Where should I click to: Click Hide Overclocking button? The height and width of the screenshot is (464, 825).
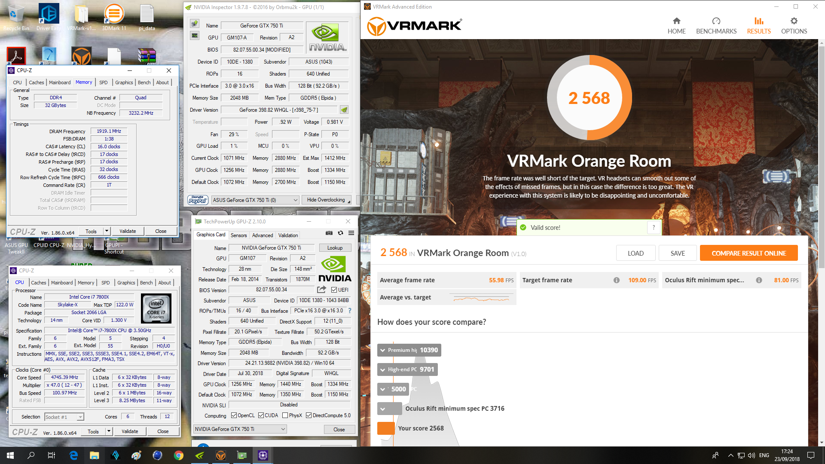[x=326, y=200]
